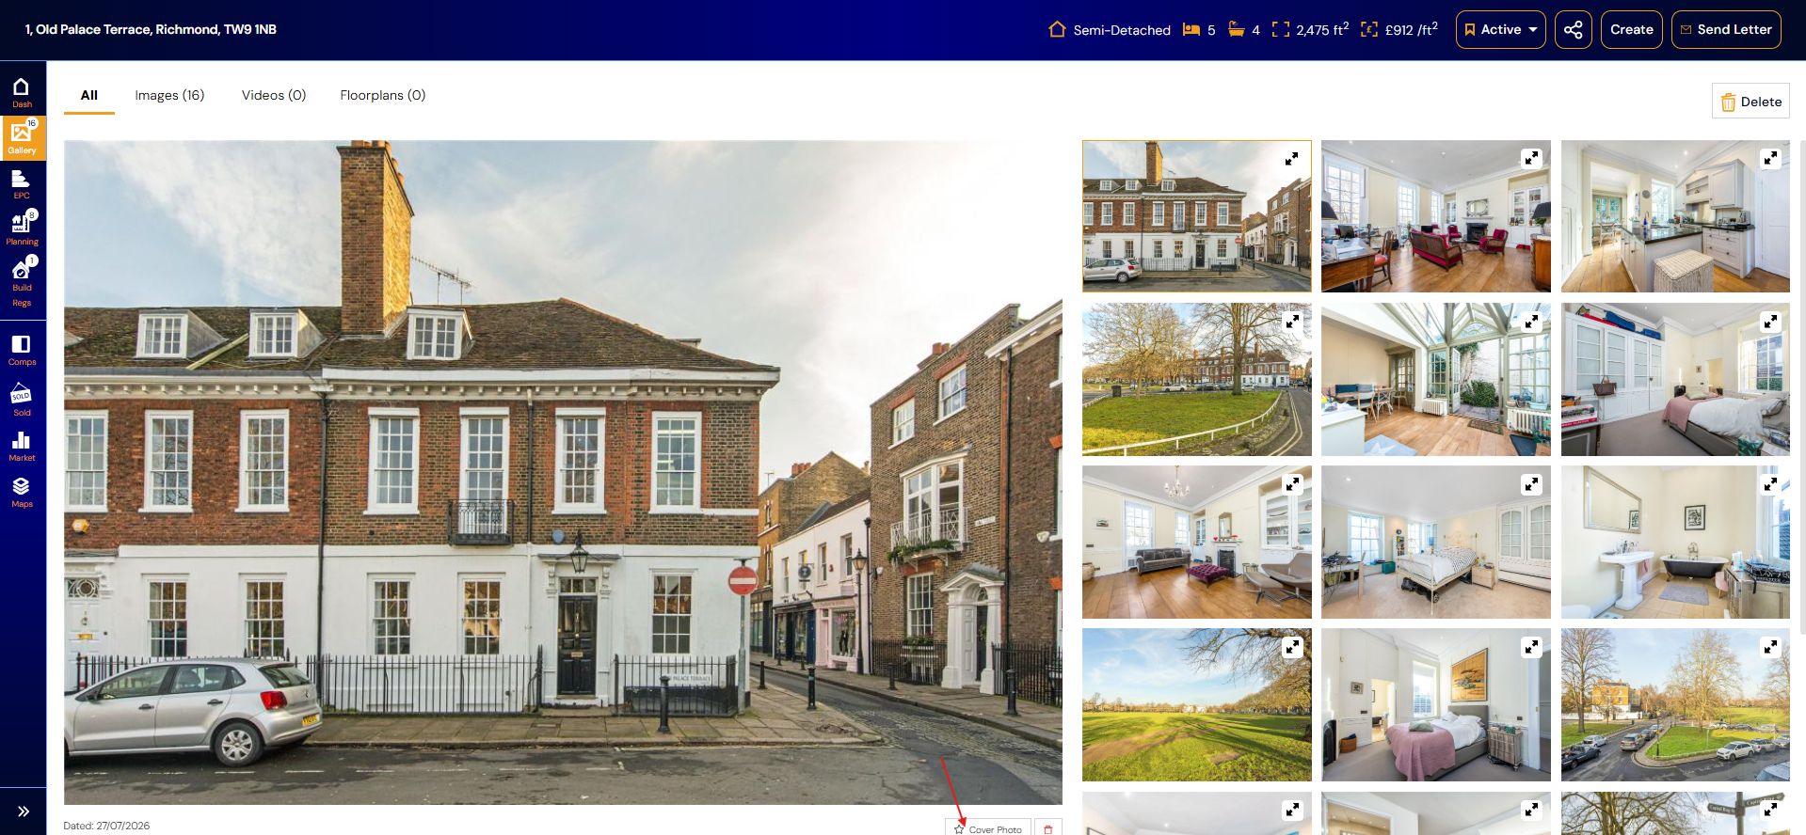
Task: Click the £912 /ft² price value
Action: (x=1412, y=29)
